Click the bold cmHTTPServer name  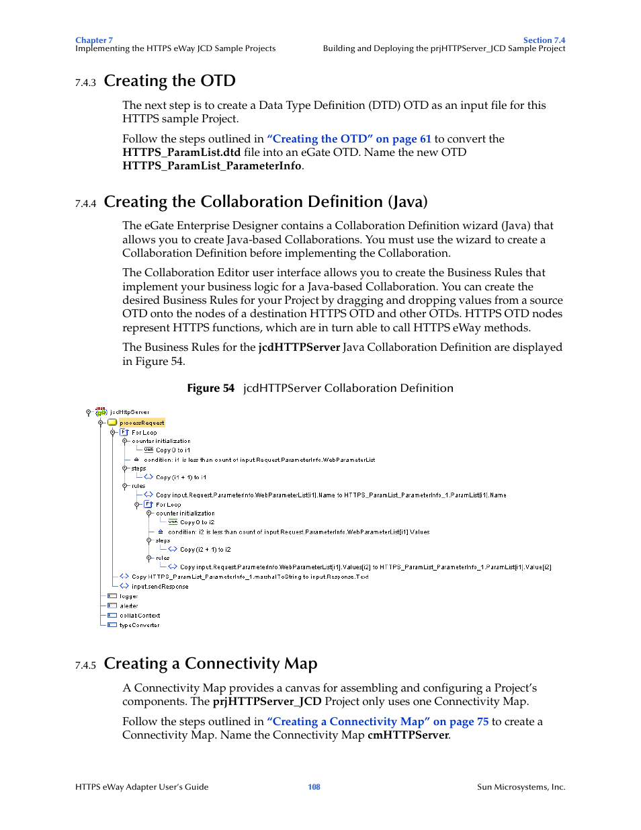[x=408, y=735]
